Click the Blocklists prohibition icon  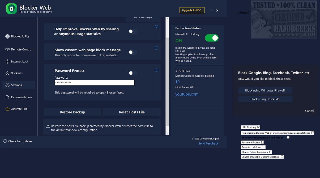(7, 73)
